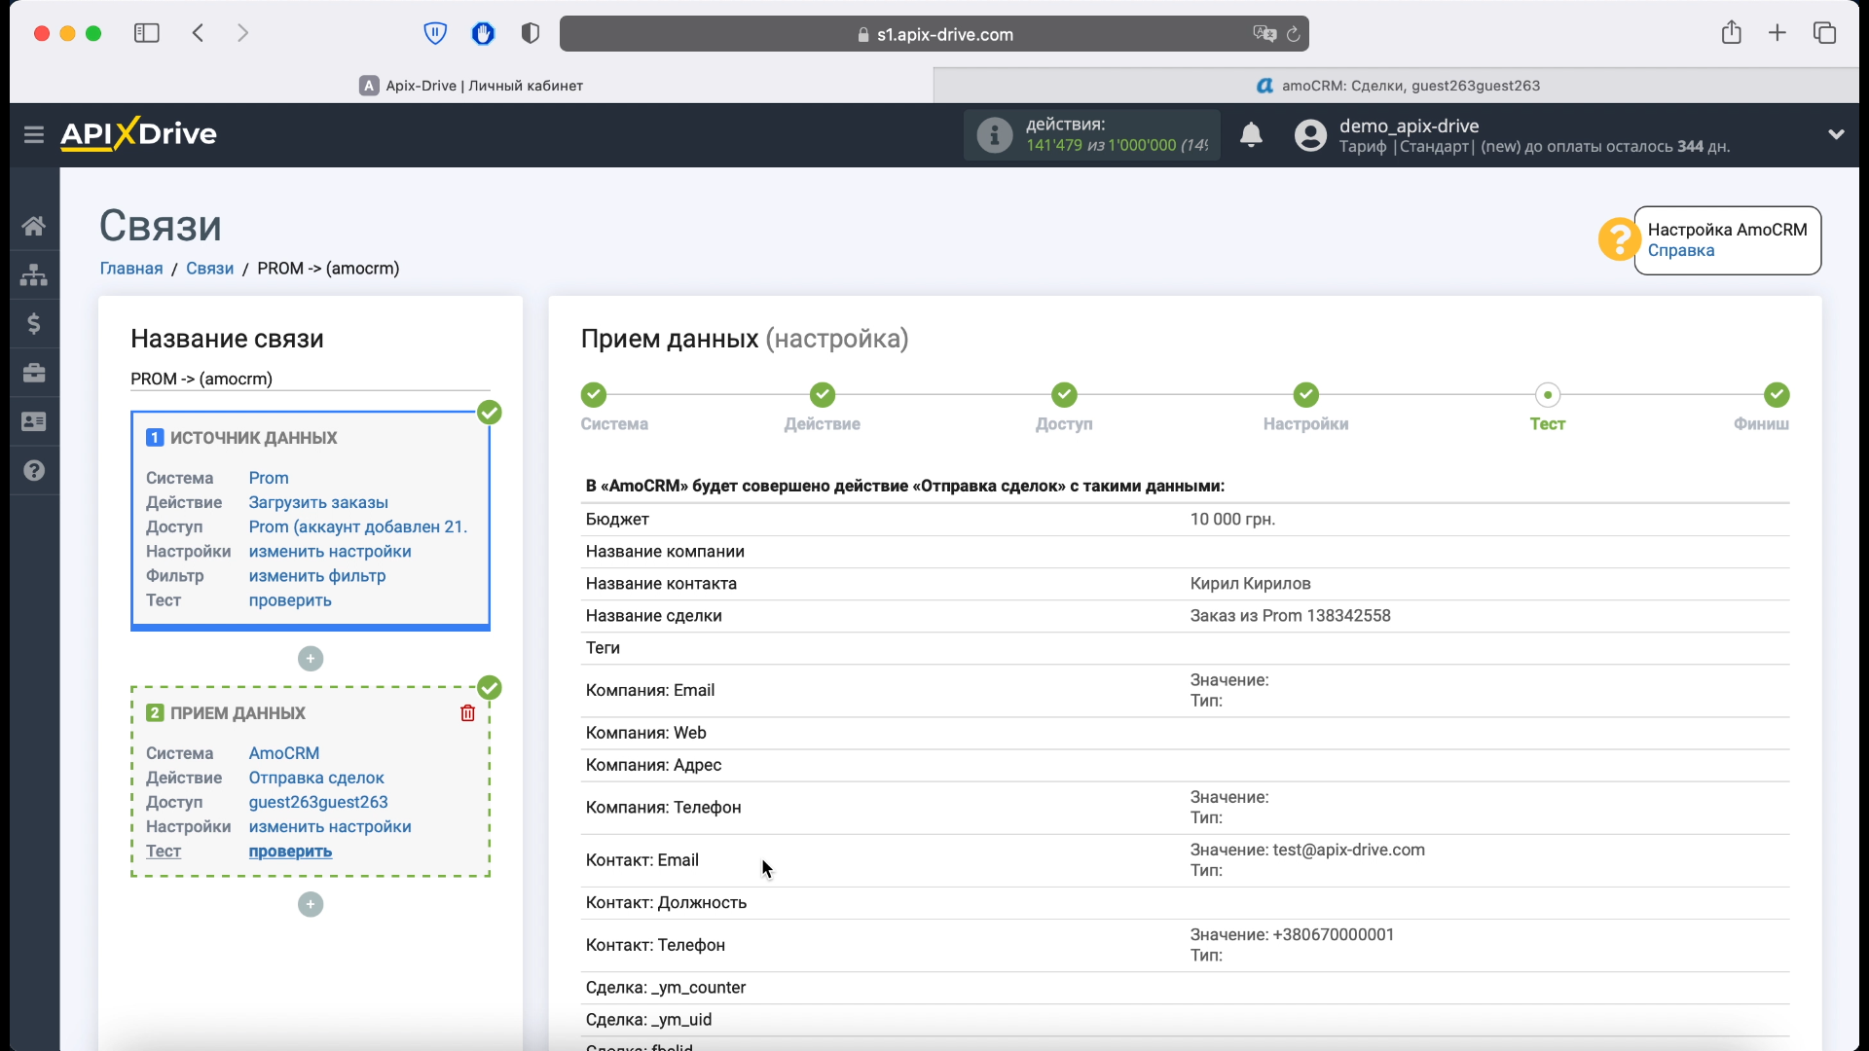Open Safari share menu

click(x=1731, y=33)
